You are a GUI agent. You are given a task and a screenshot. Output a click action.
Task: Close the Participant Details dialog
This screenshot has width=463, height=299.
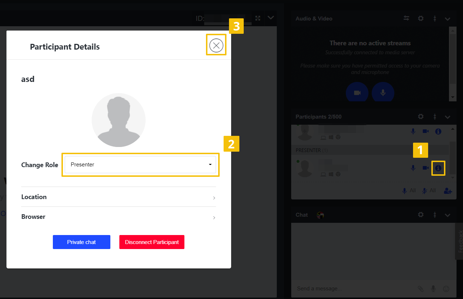[x=216, y=45]
